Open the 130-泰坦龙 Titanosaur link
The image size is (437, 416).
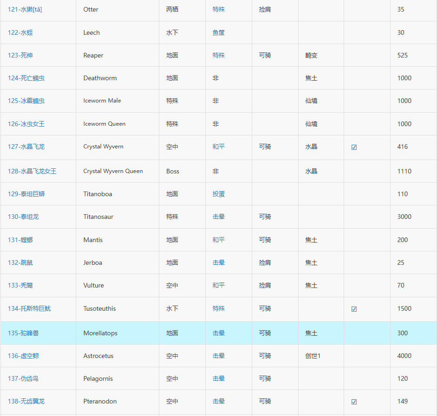pos(23,217)
